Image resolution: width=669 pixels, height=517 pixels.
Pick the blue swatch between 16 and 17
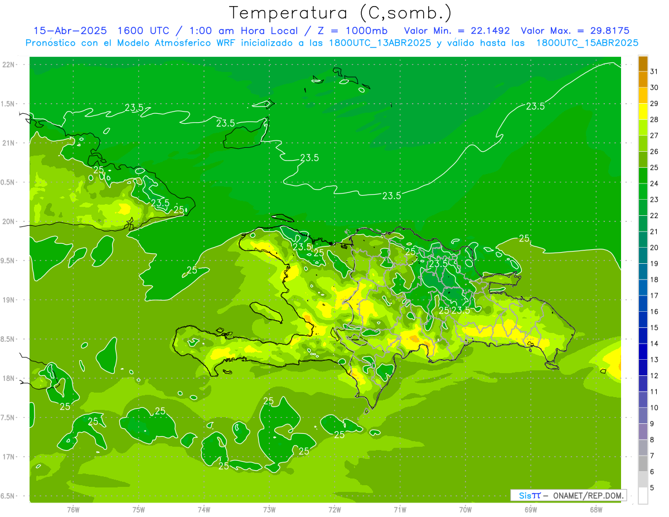pos(643,304)
